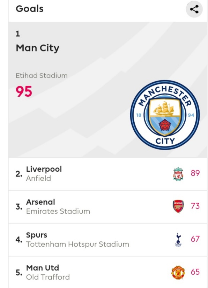Screen dimensions: 208x288
Task: Select the Liverpool club badge
Action: point(178,173)
